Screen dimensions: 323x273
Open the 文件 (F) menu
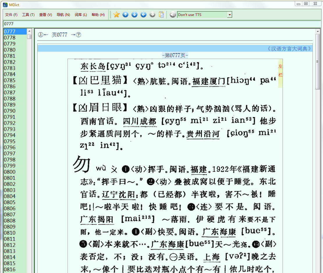click(x=11, y=15)
